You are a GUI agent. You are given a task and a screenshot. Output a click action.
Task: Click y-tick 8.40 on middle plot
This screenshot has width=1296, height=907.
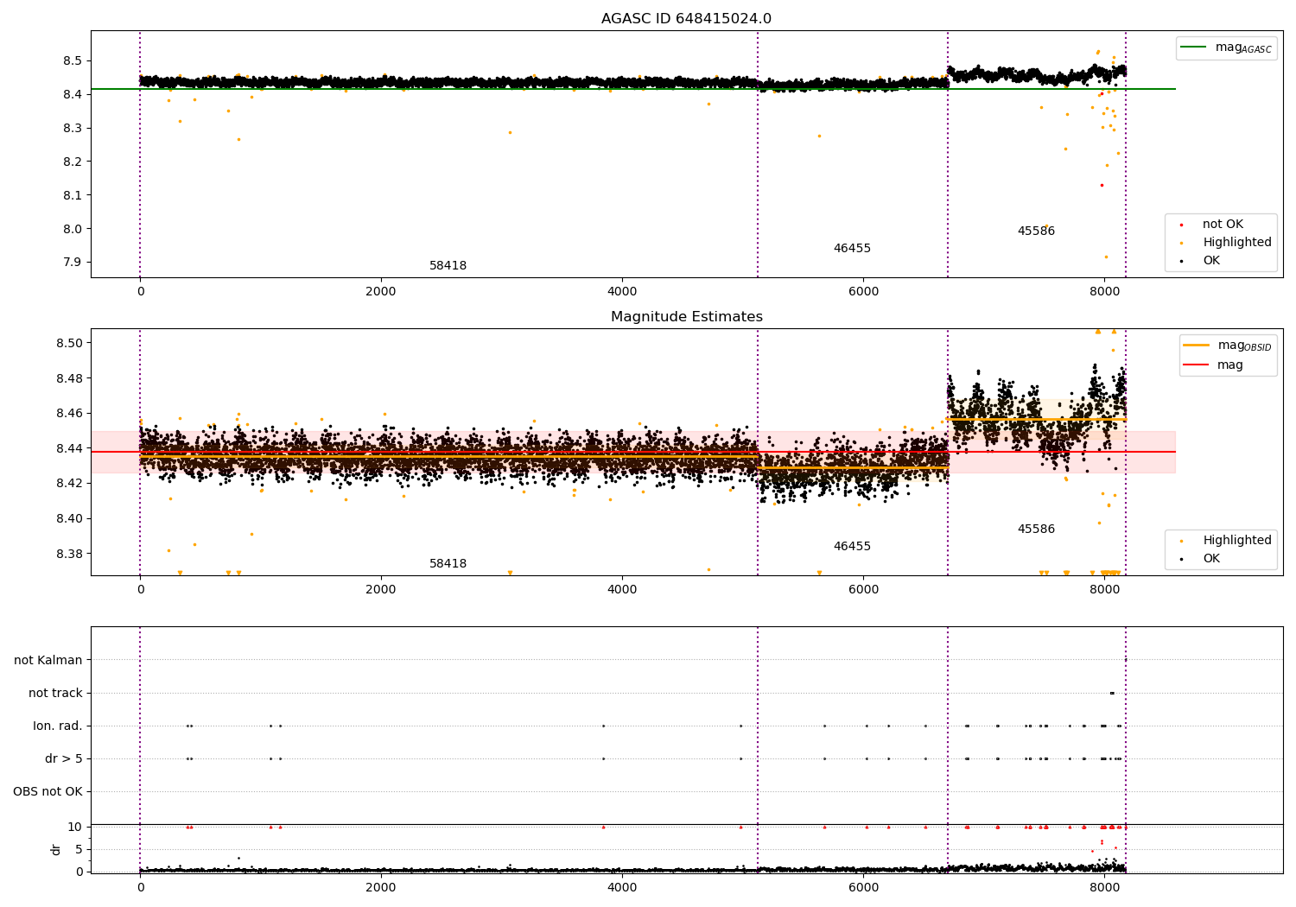[69, 519]
